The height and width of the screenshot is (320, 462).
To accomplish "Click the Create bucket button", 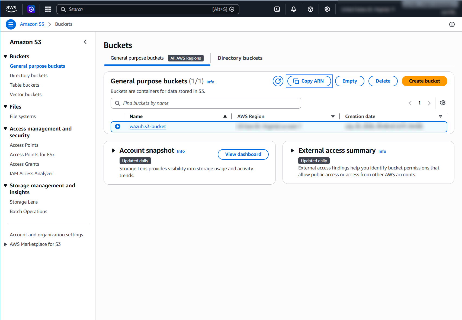I will 424,81.
